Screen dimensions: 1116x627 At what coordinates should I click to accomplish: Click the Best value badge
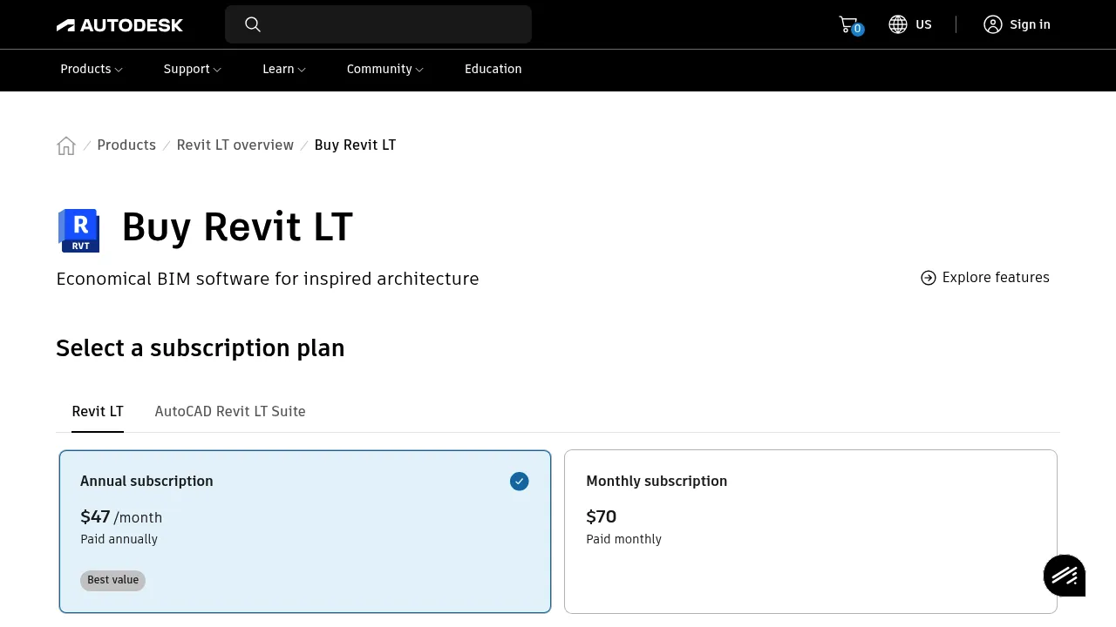112,580
